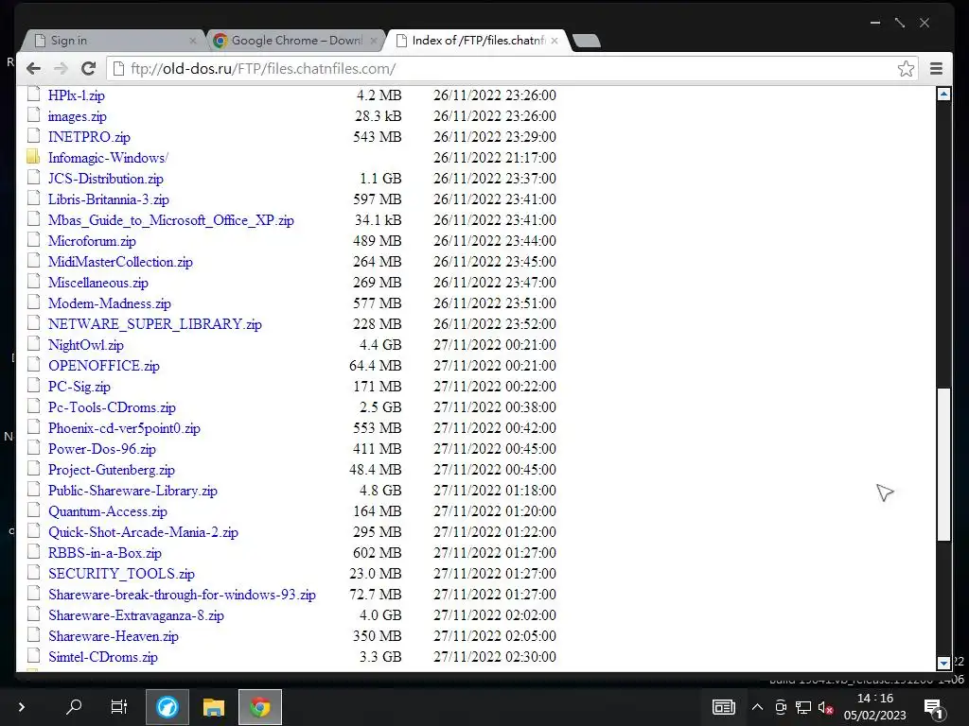Screen dimensions: 969x726
Task: Click the scrollbar up arrow
Action: [x=943, y=95]
